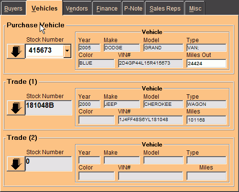The image size is (239, 192).
Task: Open the Vendors tab
Action: (77, 9)
